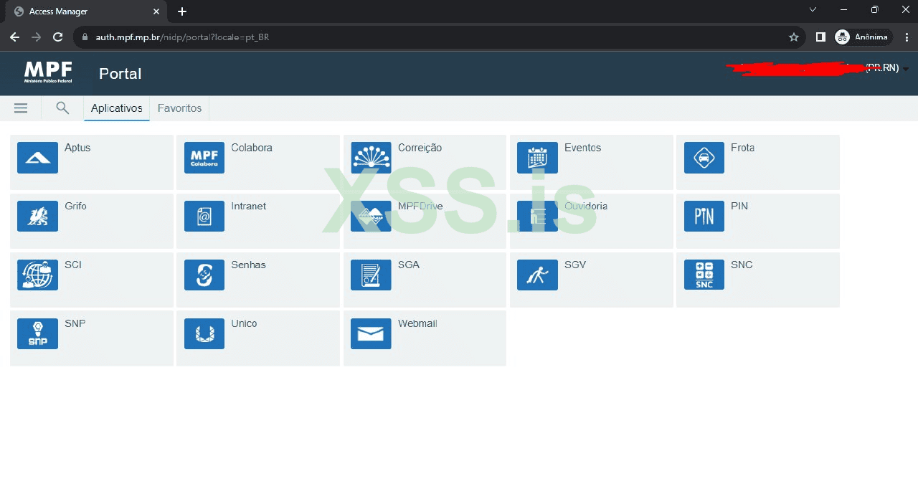The height and width of the screenshot is (484, 918).
Task: Open the SGV traveler icon
Action: tap(537, 275)
